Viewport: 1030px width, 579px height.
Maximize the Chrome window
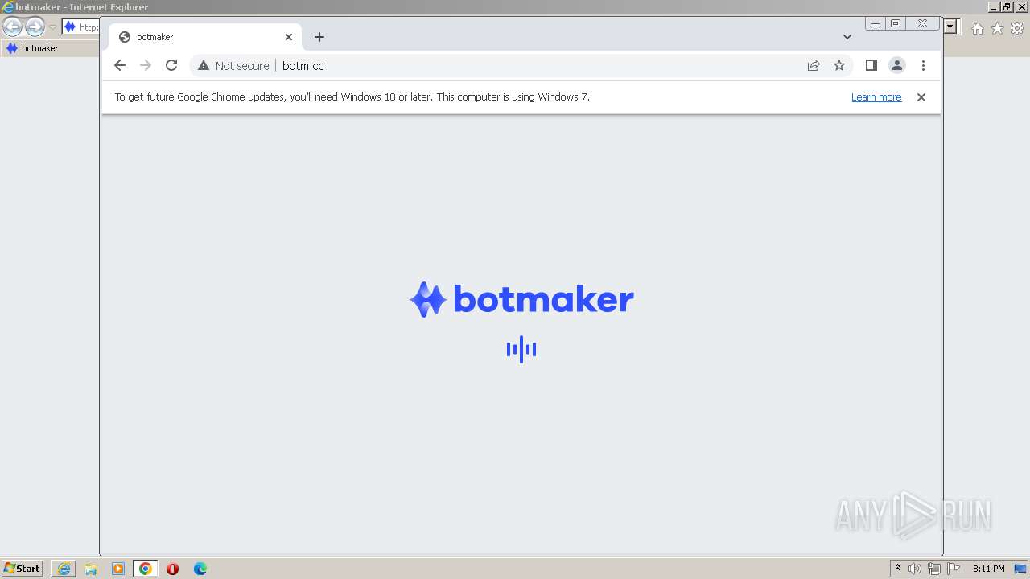click(896, 24)
